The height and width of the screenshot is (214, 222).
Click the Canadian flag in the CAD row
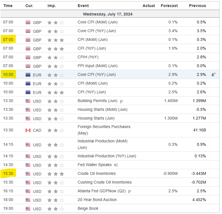pos(28,130)
